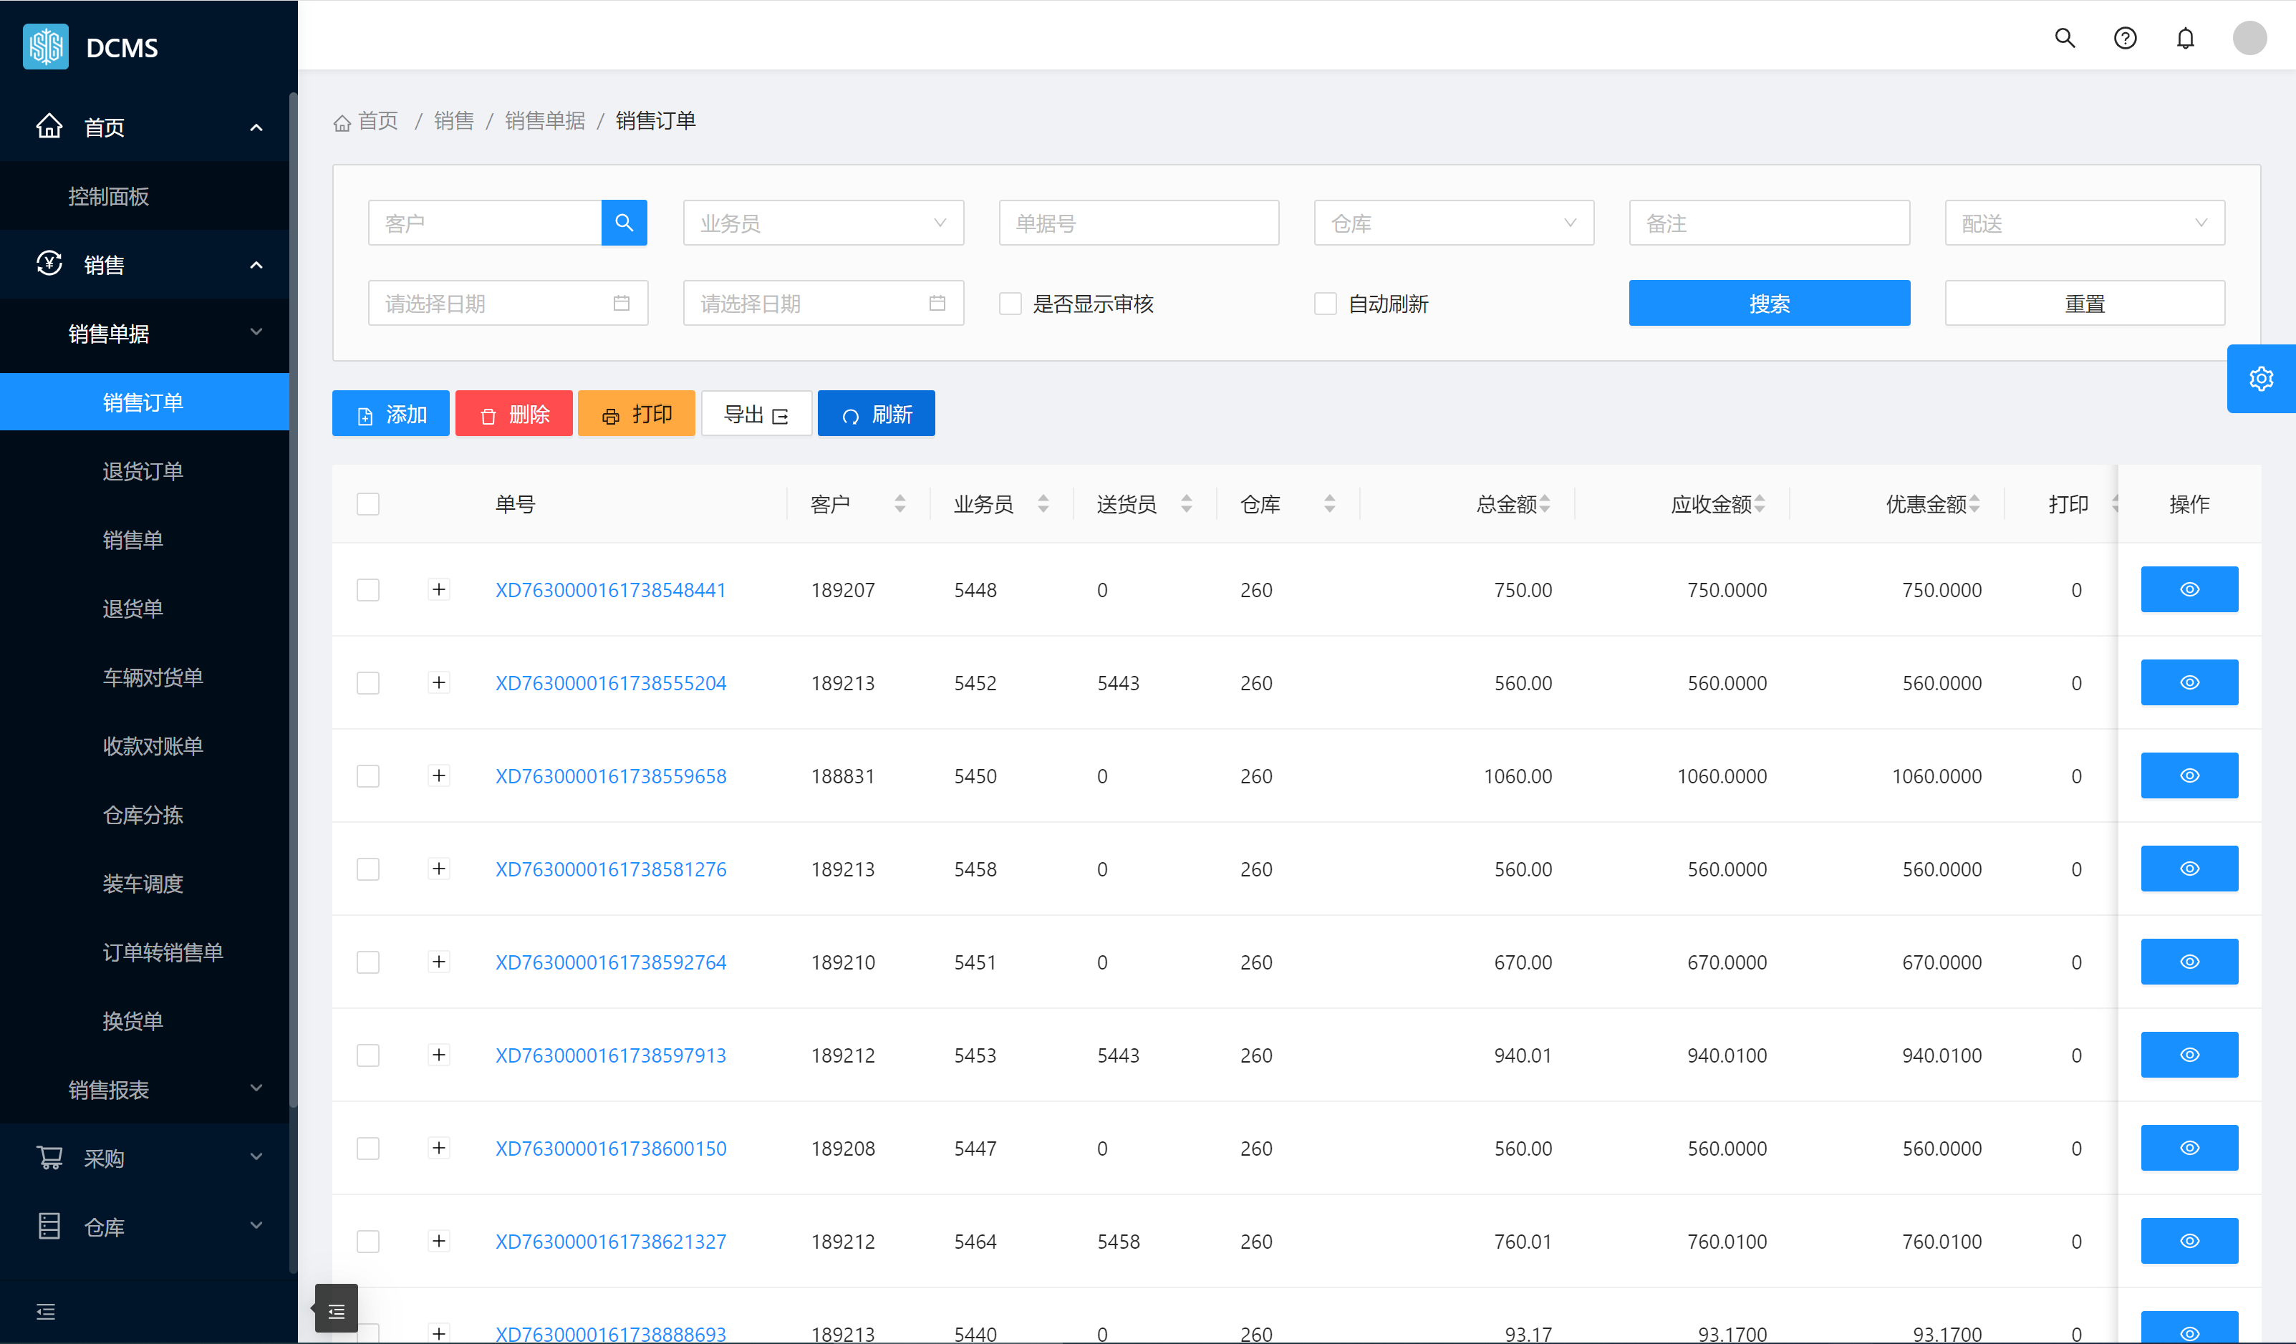Open the notifications bell icon
2296x1344 pixels.
click(x=2185, y=38)
